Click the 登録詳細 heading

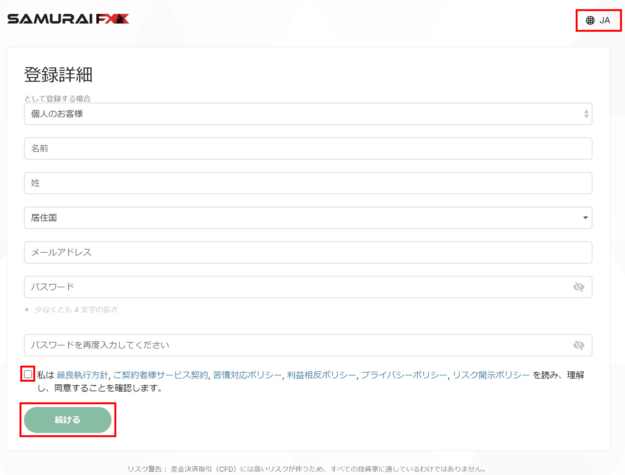point(58,75)
